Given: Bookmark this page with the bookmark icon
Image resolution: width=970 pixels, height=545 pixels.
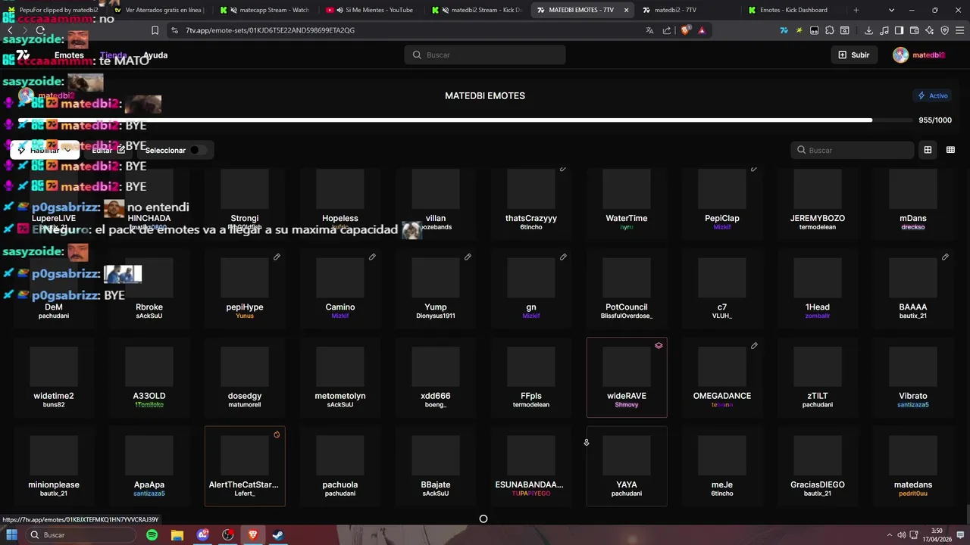Looking at the screenshot, I should (x=155, y=30).
